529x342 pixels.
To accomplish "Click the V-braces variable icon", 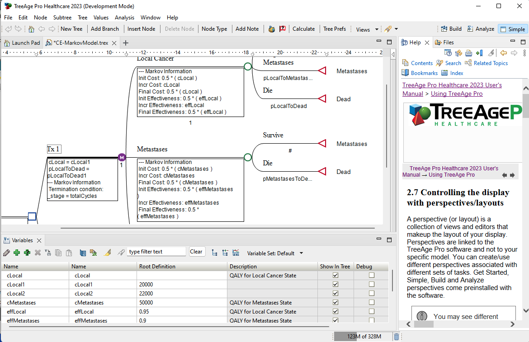I will [x=48, y=253].
